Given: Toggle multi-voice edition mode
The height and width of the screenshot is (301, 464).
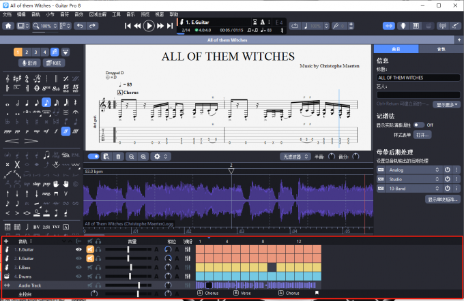Looking at the screenshot, I should (x=55, y=52).
